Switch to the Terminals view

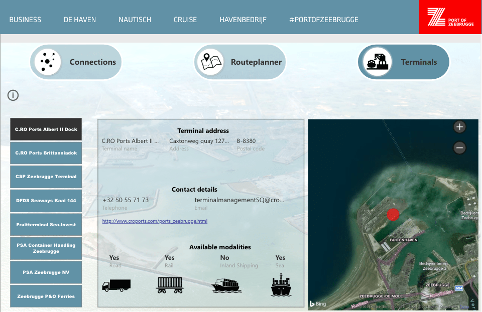click(404, 62)
